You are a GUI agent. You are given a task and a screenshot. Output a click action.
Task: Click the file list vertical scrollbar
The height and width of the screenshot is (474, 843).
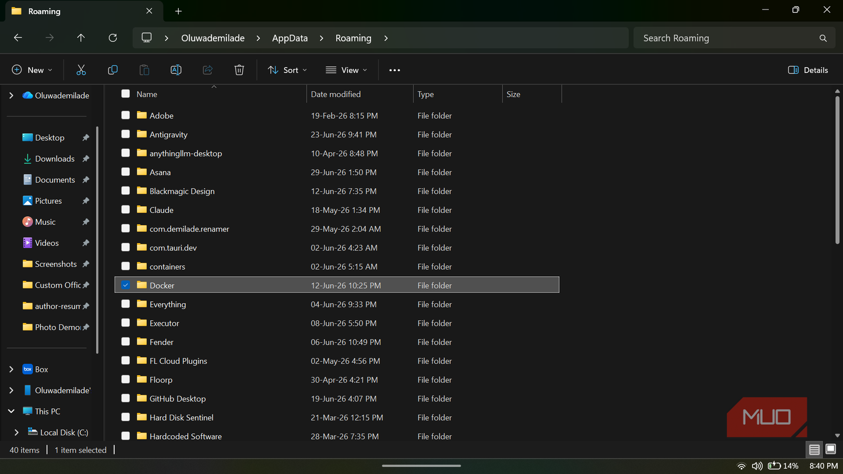[837, 170]
